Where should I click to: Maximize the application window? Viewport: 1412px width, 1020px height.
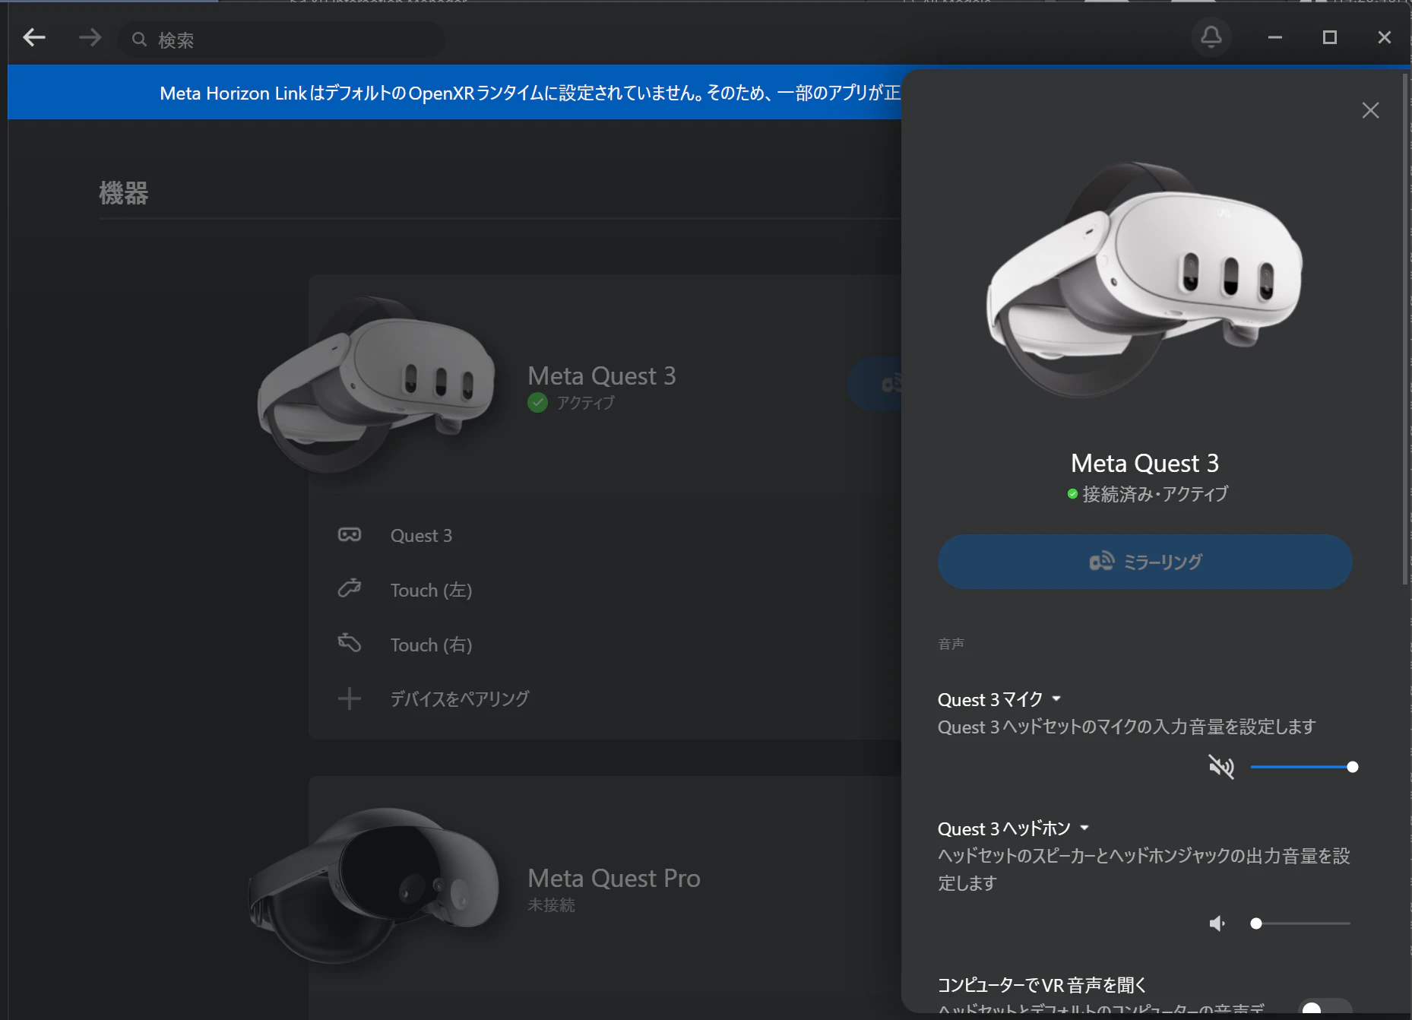pyautogui.click(x=1330, y=37)
